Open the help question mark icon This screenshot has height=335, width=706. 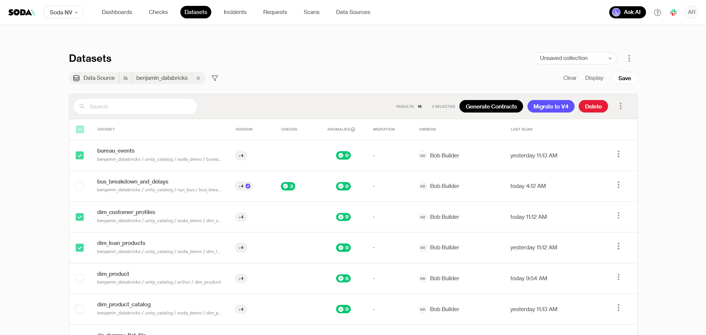coord(657,13)
